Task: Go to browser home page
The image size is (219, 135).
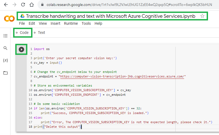Action: pos(32,5)
